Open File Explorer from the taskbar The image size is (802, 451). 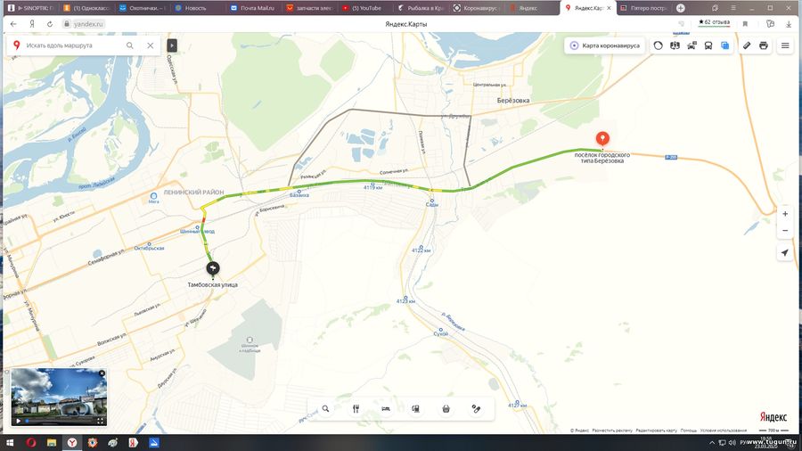[x=52, y=443]
